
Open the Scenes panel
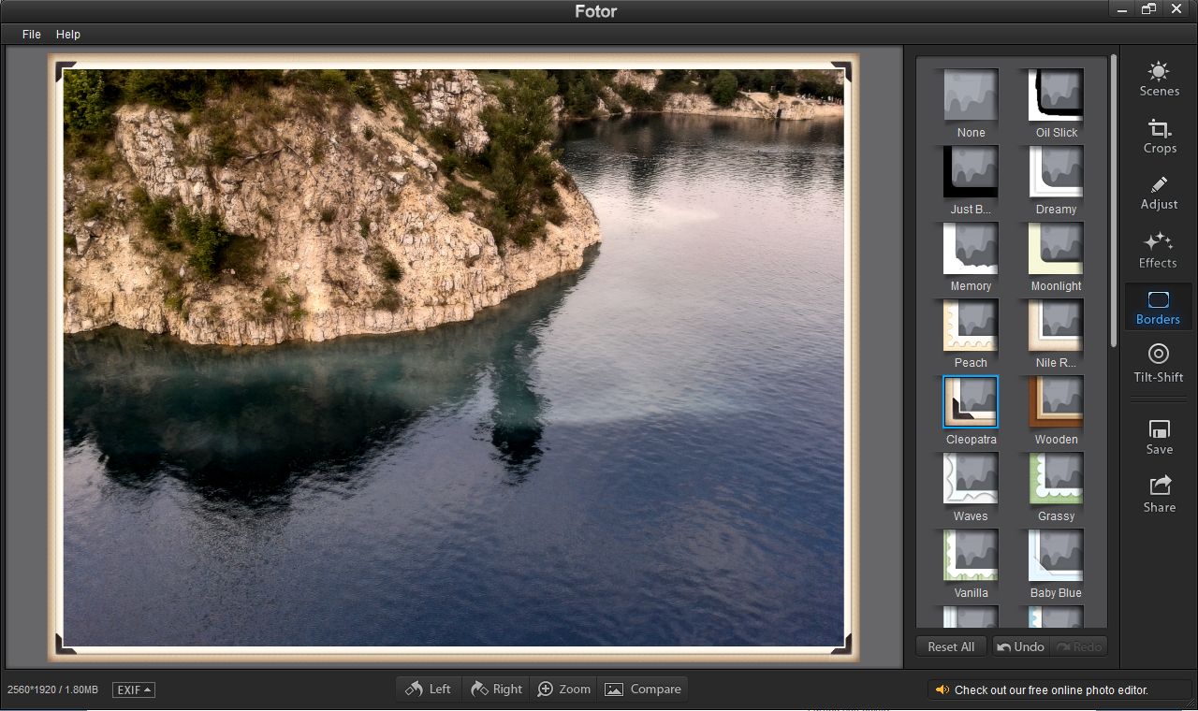tap(1159, 79)
